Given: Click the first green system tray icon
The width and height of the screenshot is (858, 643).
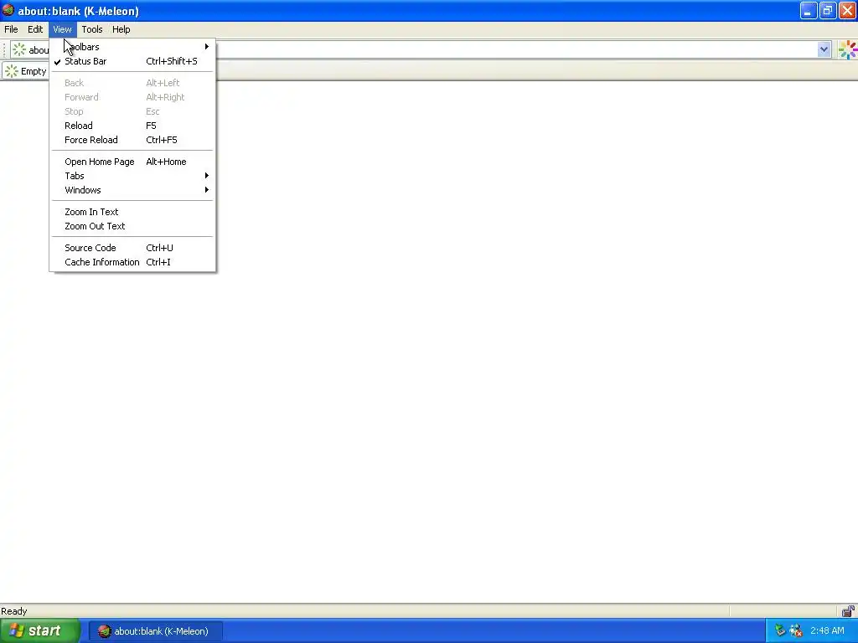Looking at the screenshot, I should (x=780, y=631).
